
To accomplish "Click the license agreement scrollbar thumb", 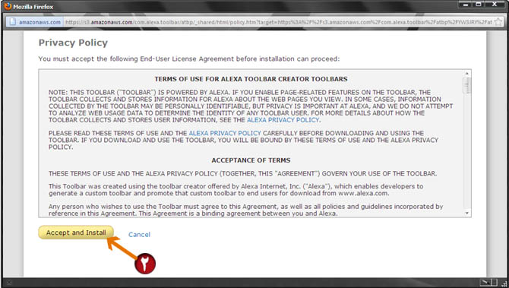I will [466, 85].
